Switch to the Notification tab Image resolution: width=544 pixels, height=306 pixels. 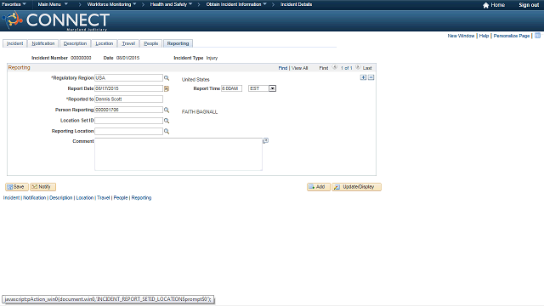pyautogui.click(x=43, y=43)
